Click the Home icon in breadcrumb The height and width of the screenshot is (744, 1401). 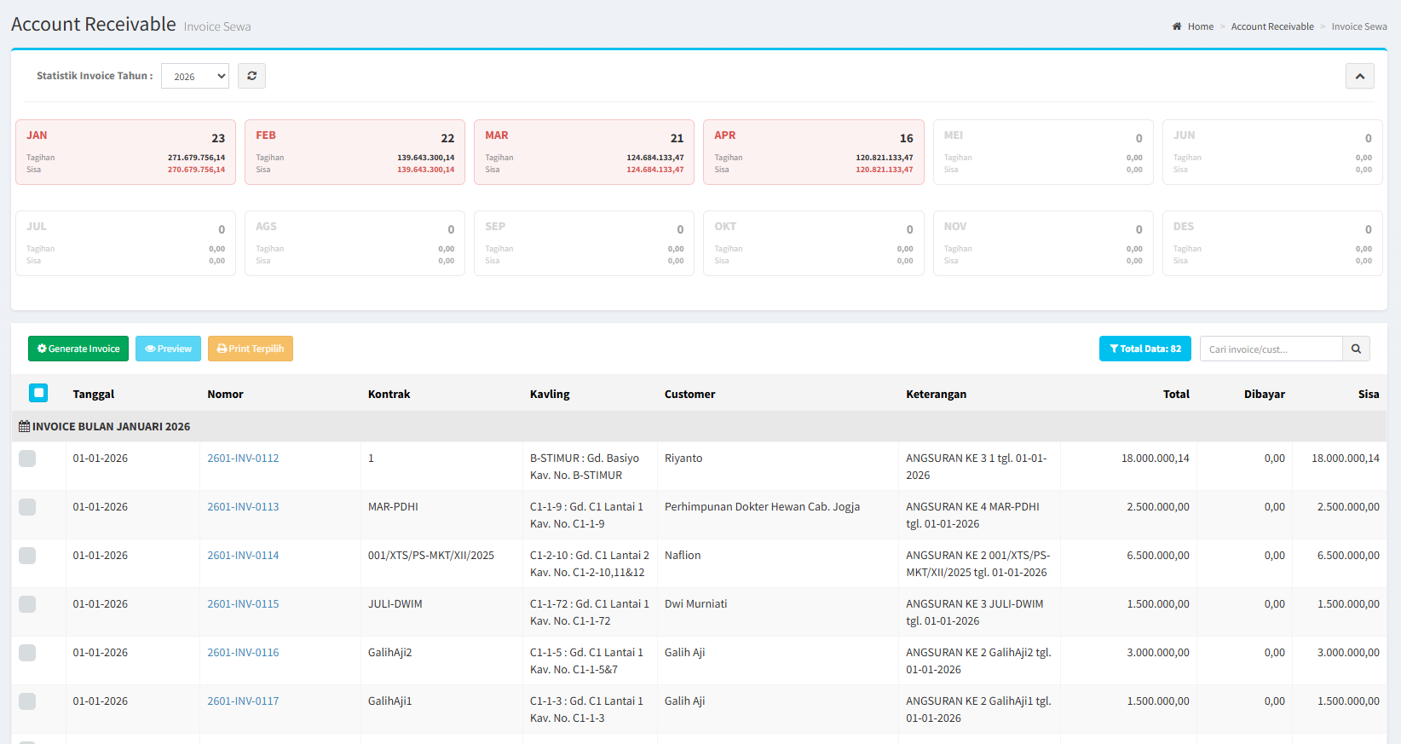1177,26
